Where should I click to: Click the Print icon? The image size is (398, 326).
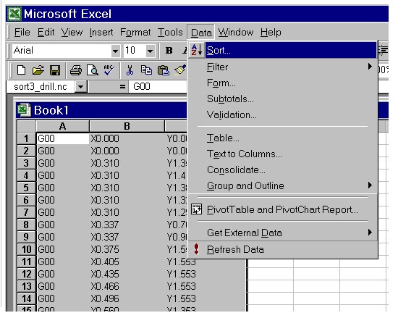[76, 70]
